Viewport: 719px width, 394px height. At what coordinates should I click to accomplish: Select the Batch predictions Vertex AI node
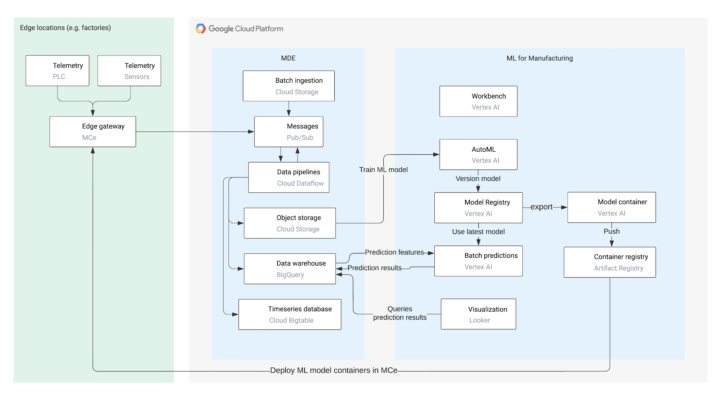coord(478,261)
